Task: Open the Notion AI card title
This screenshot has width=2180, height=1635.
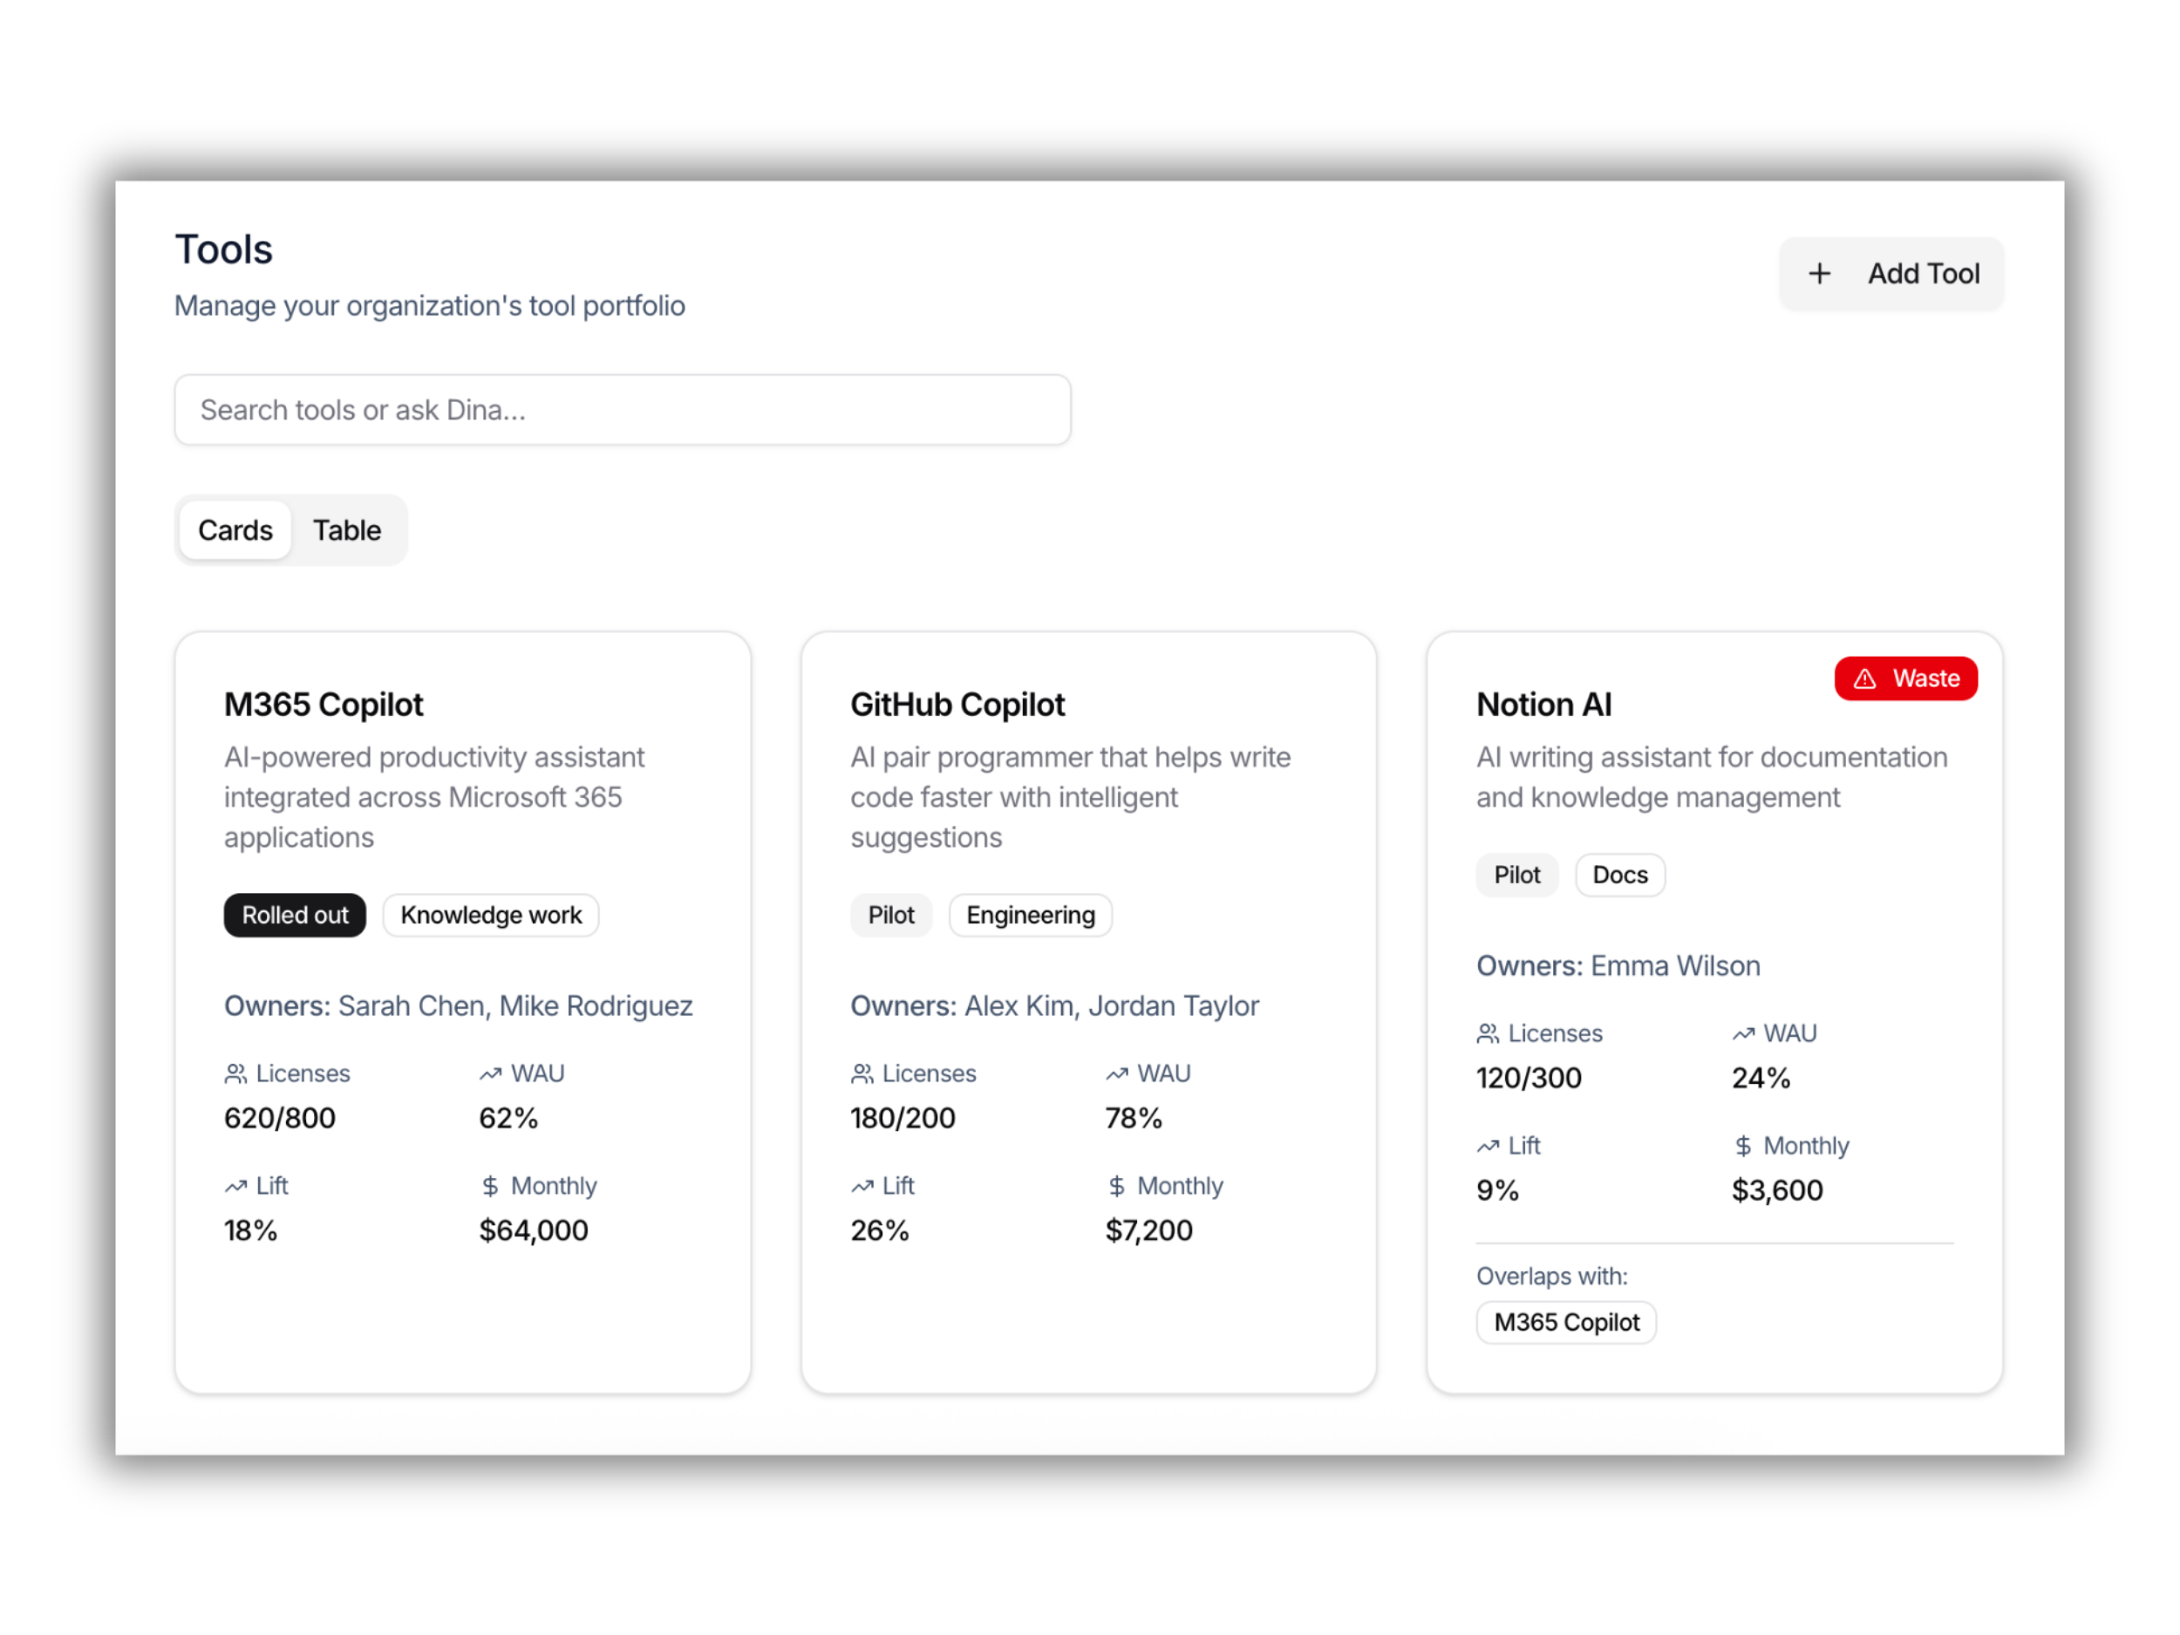Action: [1543, 705]
